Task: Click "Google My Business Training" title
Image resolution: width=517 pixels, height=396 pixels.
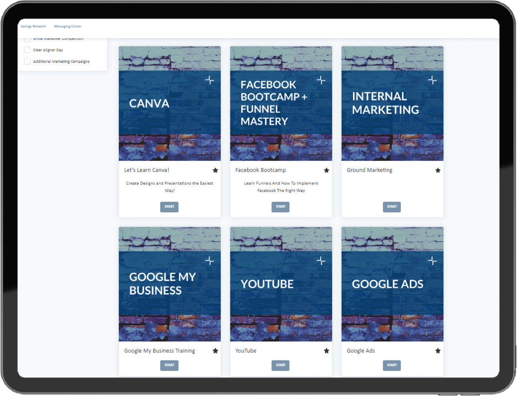Action: tap(160, 351)
